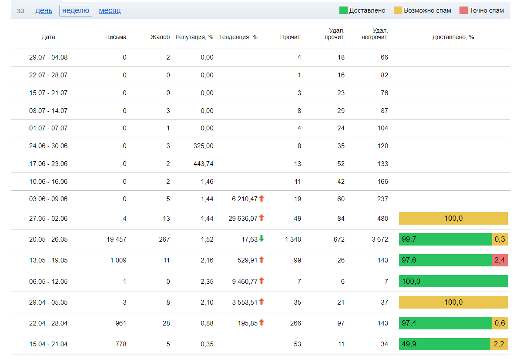Image resolution: width=523 pixels, height=362 pixels.
Task: Click the Дата column header
Action: [x=48, y=37]
